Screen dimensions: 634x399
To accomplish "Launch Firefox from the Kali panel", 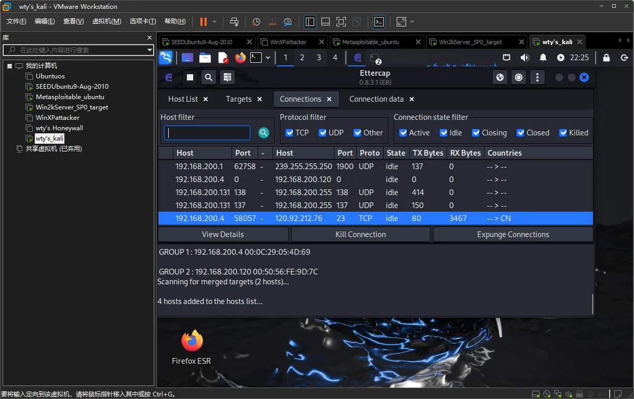I will [240, 58].
